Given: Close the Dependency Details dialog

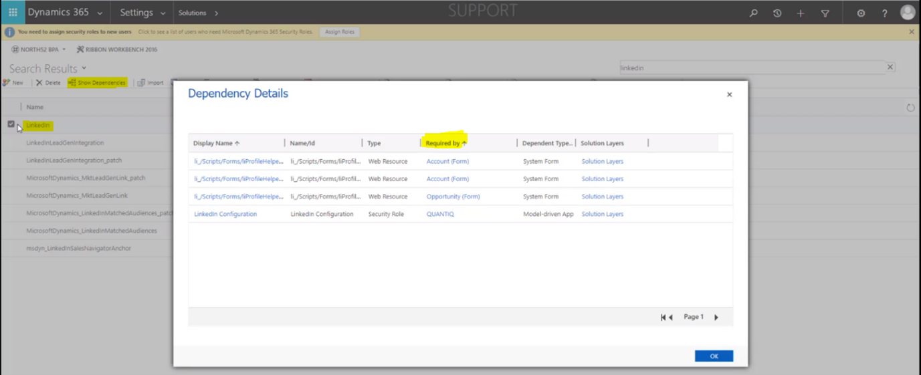Looking at the screenshot, I should pos(730,94).
